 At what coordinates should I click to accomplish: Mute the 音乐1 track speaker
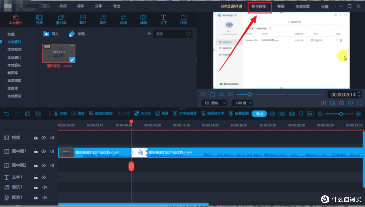click(x=44, y=187)
